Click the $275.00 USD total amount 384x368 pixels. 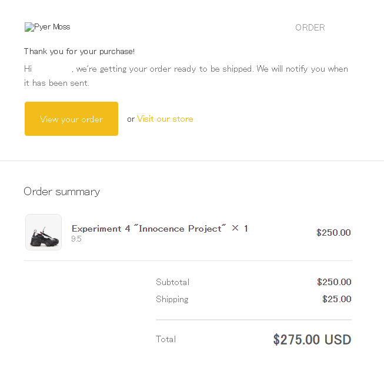312,340
